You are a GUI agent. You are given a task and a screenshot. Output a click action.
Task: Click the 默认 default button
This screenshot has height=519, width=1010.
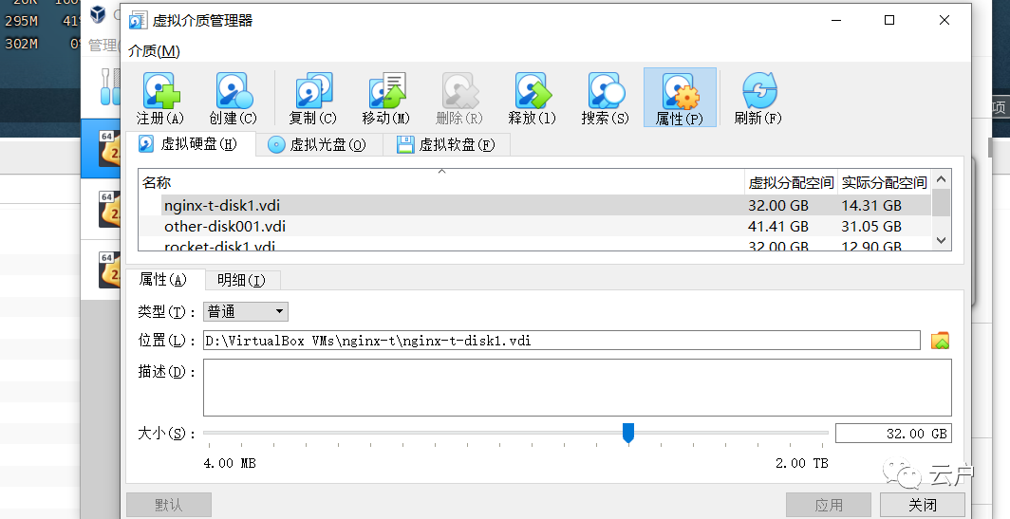click(x=169, y=505)
